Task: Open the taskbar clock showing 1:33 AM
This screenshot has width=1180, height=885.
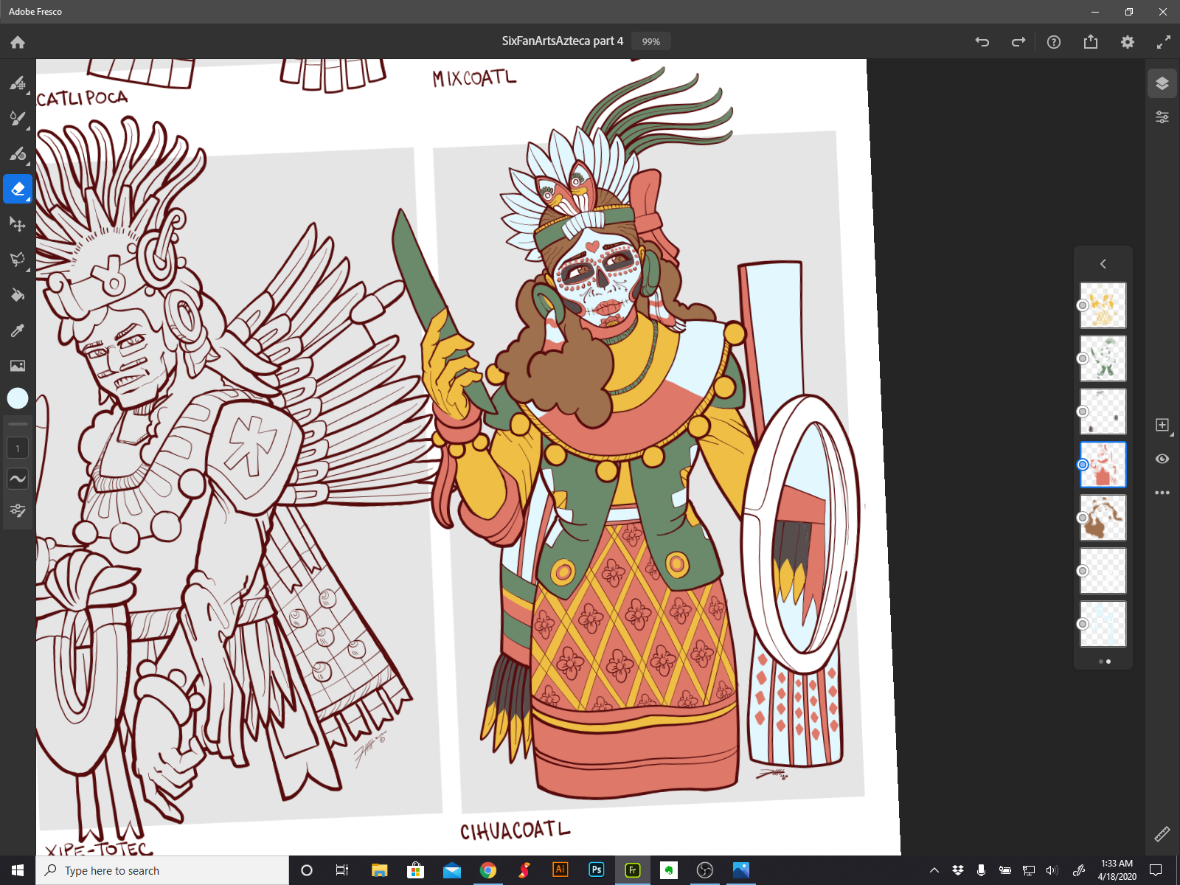Action: 1117,870
